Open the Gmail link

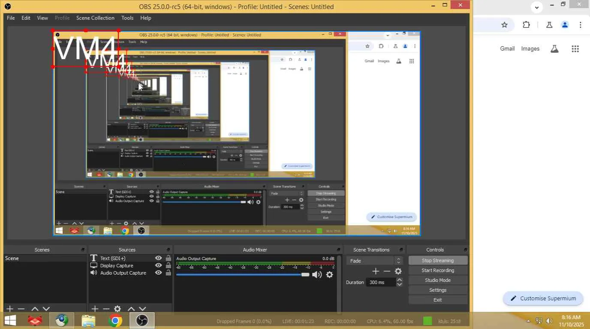(x=507, y=49)
